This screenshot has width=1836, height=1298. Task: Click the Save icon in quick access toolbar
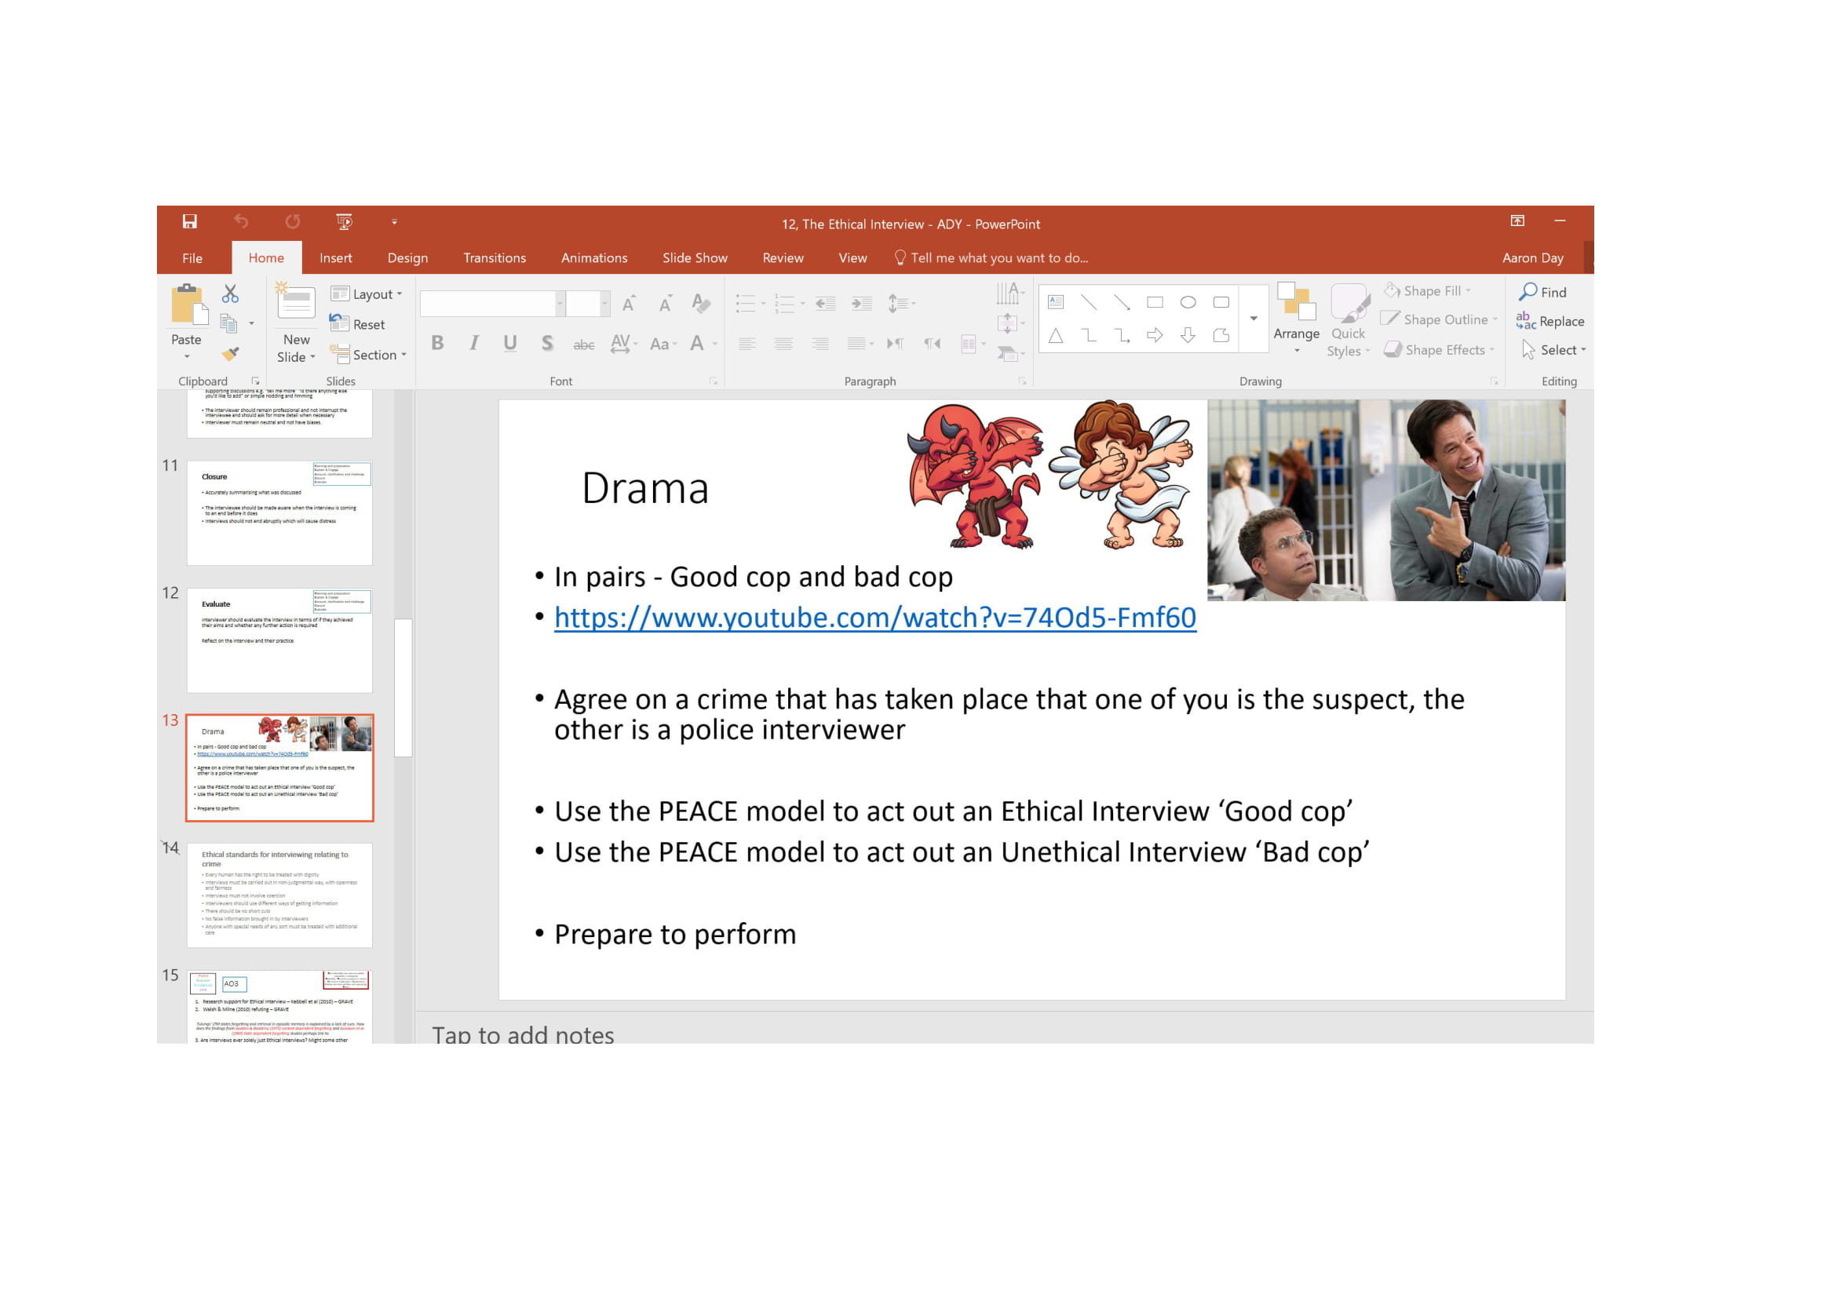click(x=189, y=222)
